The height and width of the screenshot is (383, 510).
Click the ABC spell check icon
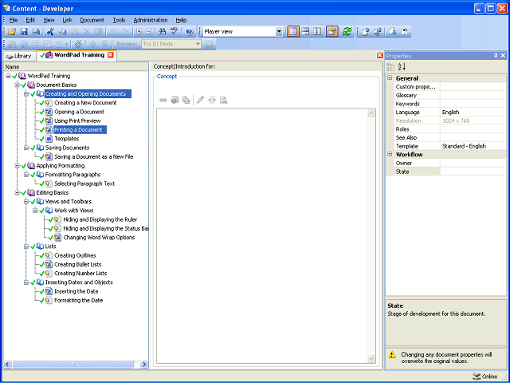point(175,32)
